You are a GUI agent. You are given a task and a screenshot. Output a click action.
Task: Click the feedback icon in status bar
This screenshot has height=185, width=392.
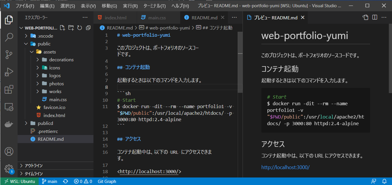pos(374,181)
